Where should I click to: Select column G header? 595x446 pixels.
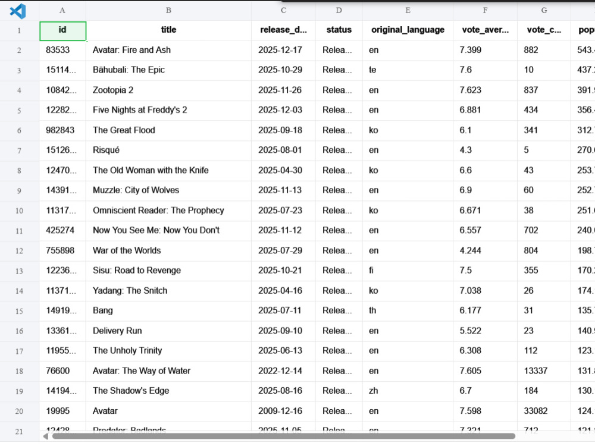(x=544, y=11)
